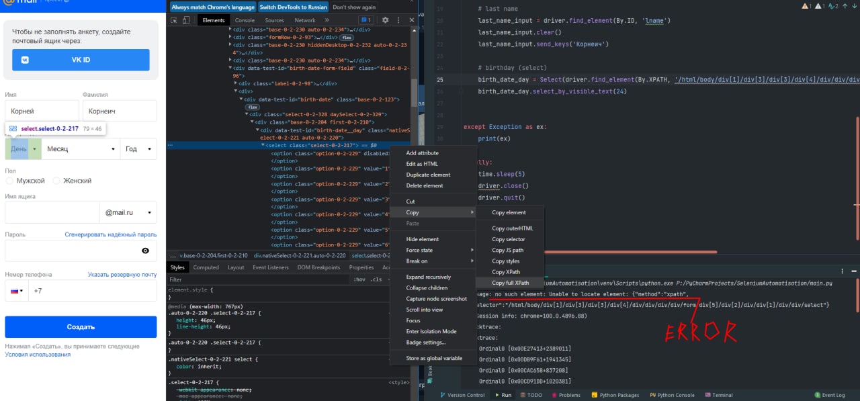
Task: Choose Copy full XPath menu item
Action: point(511,283)
